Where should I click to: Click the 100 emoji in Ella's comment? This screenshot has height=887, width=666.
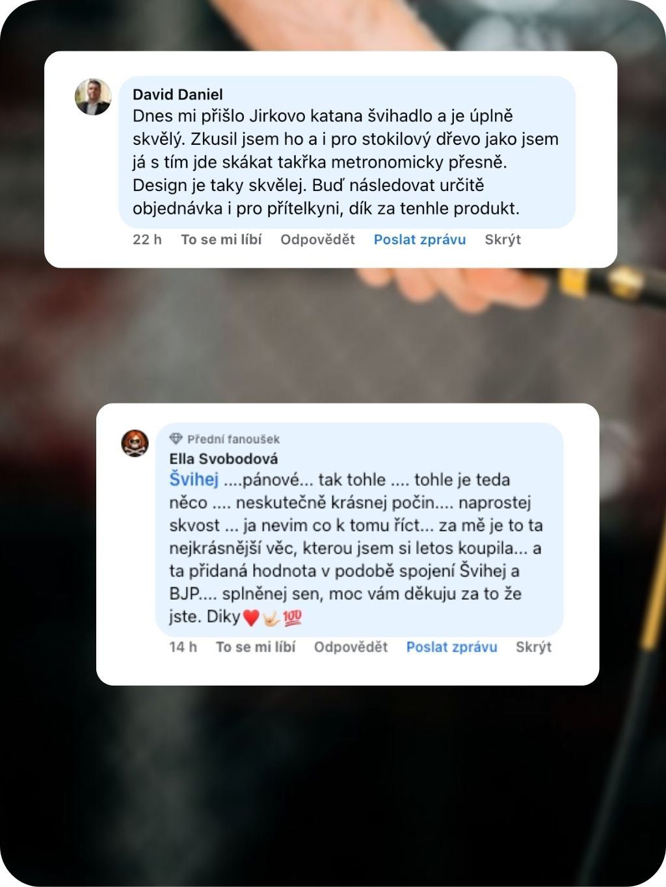[x=293, y=617]
